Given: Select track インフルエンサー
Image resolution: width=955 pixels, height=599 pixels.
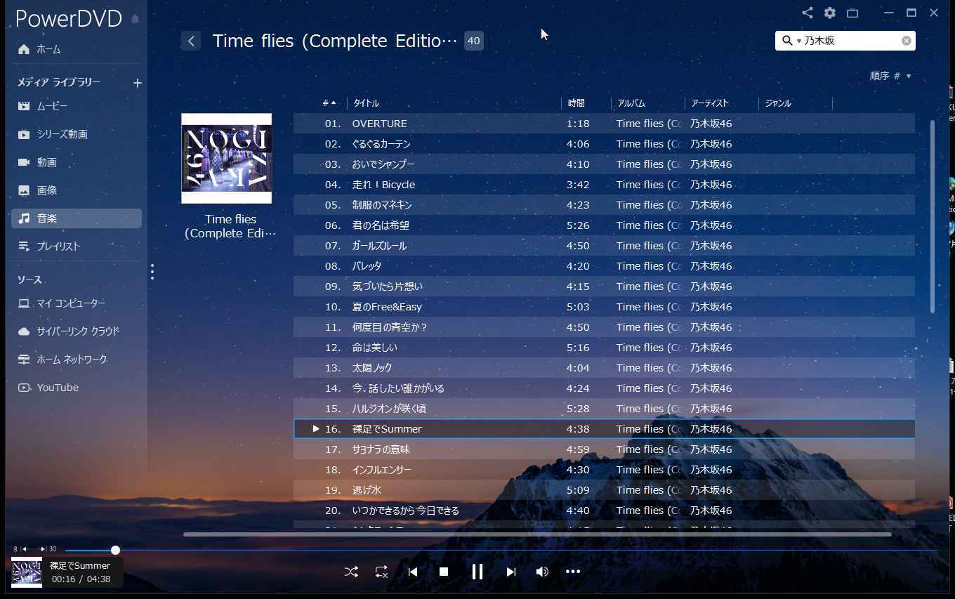Looking at the screenshot, I should (604, 470).
